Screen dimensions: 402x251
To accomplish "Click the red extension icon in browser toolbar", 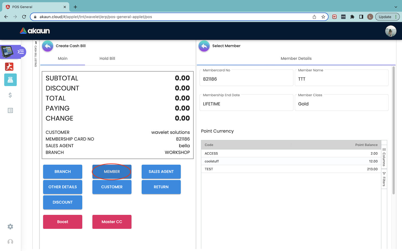I will pyautogui.click(x=334, y=17).
